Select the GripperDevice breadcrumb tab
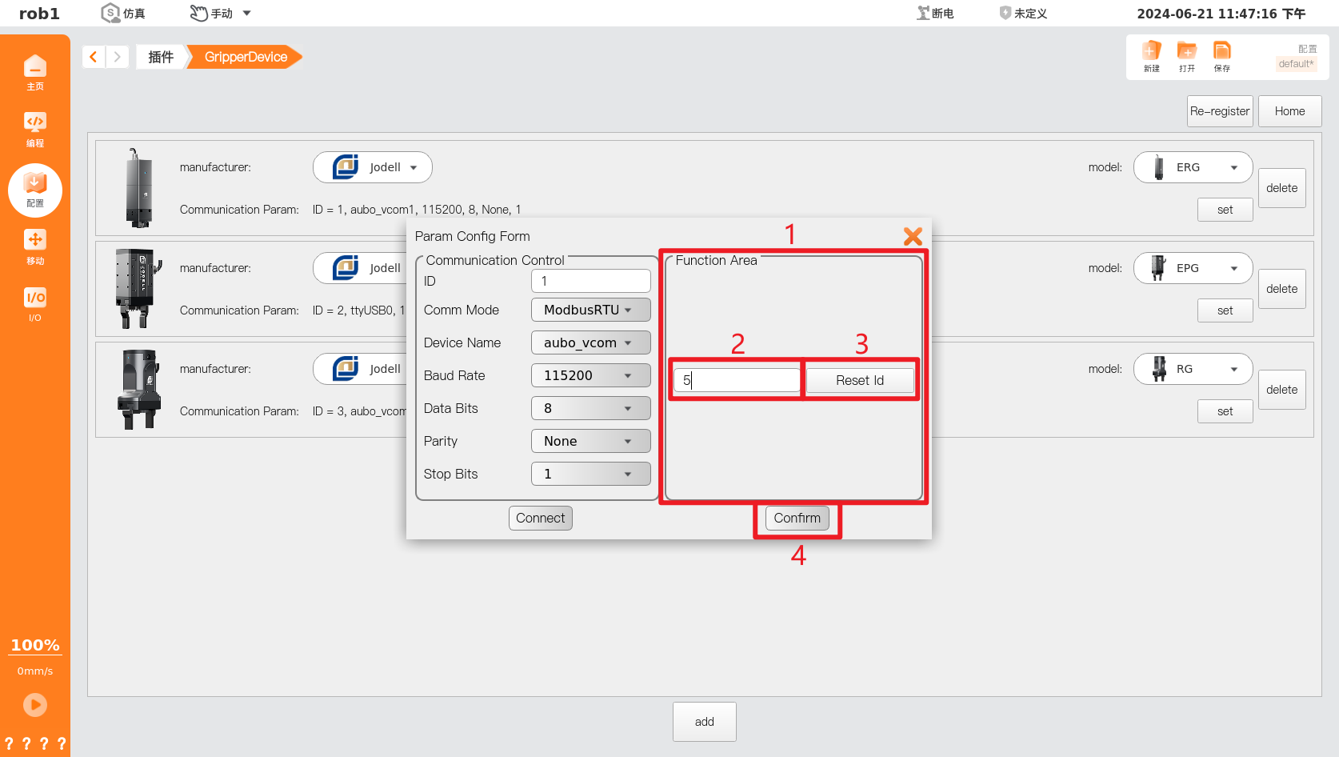The height and width of the screenshot is (757, 1339). 244,57
